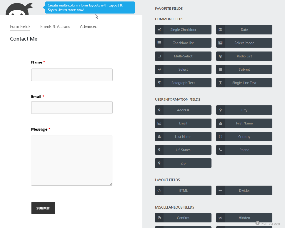
Task: Click the First Name person icon
Action: pos(220,123)
